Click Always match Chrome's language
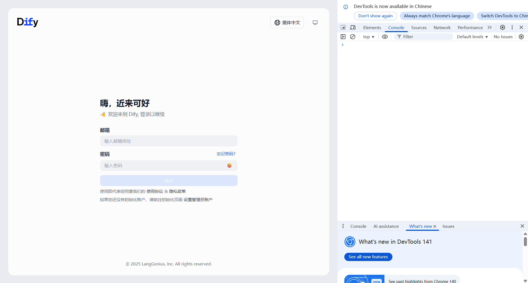This screenshot has height=283, width=528. 437,16
